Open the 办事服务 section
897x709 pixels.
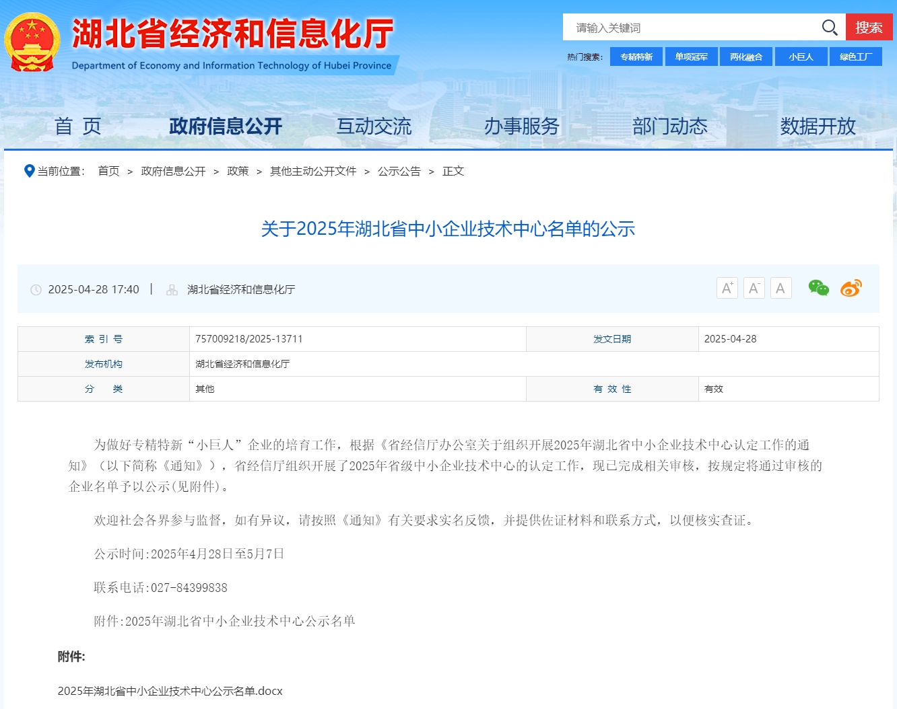[x=522, y=126]
